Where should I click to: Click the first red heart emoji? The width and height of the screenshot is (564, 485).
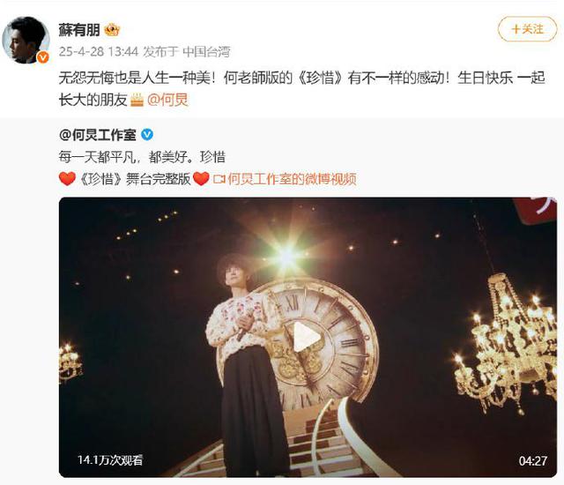[67, 179]
